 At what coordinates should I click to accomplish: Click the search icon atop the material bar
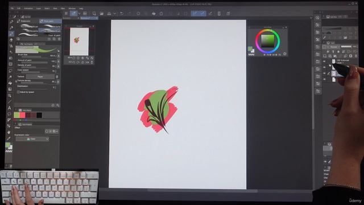tap(317, 18)
